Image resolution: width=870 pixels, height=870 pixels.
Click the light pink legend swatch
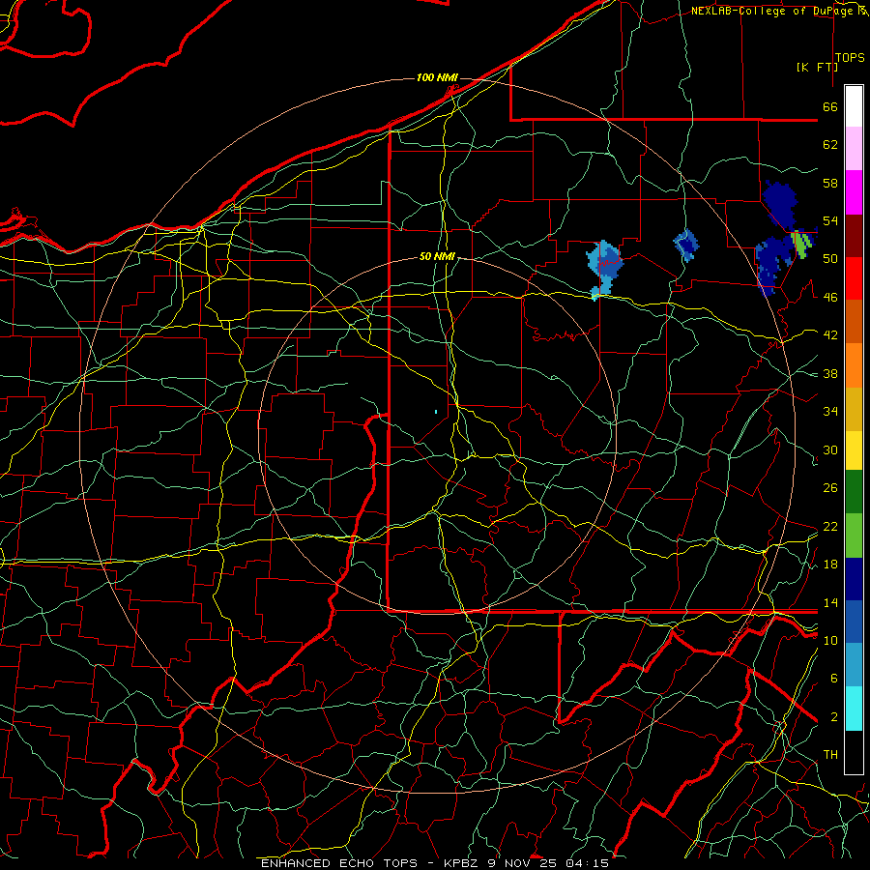tap(854, 148)
